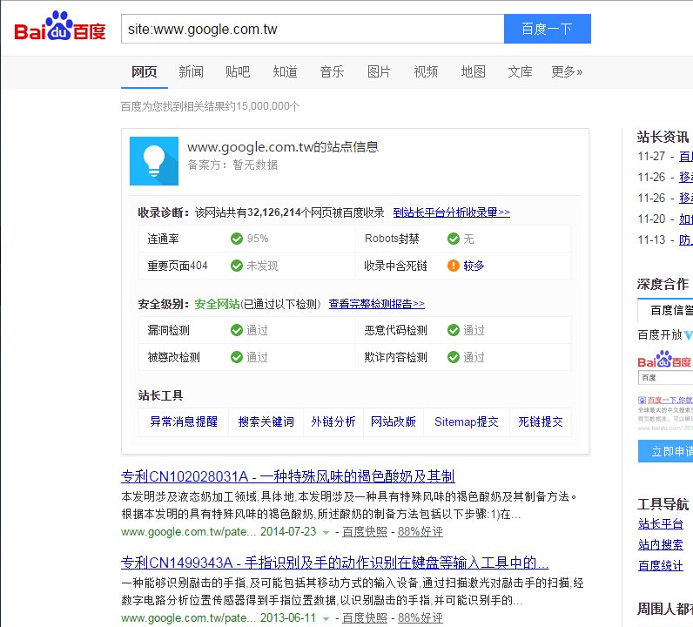
Task: Click green check icon for 漏洞检测
Action: [x=237, y=330]
